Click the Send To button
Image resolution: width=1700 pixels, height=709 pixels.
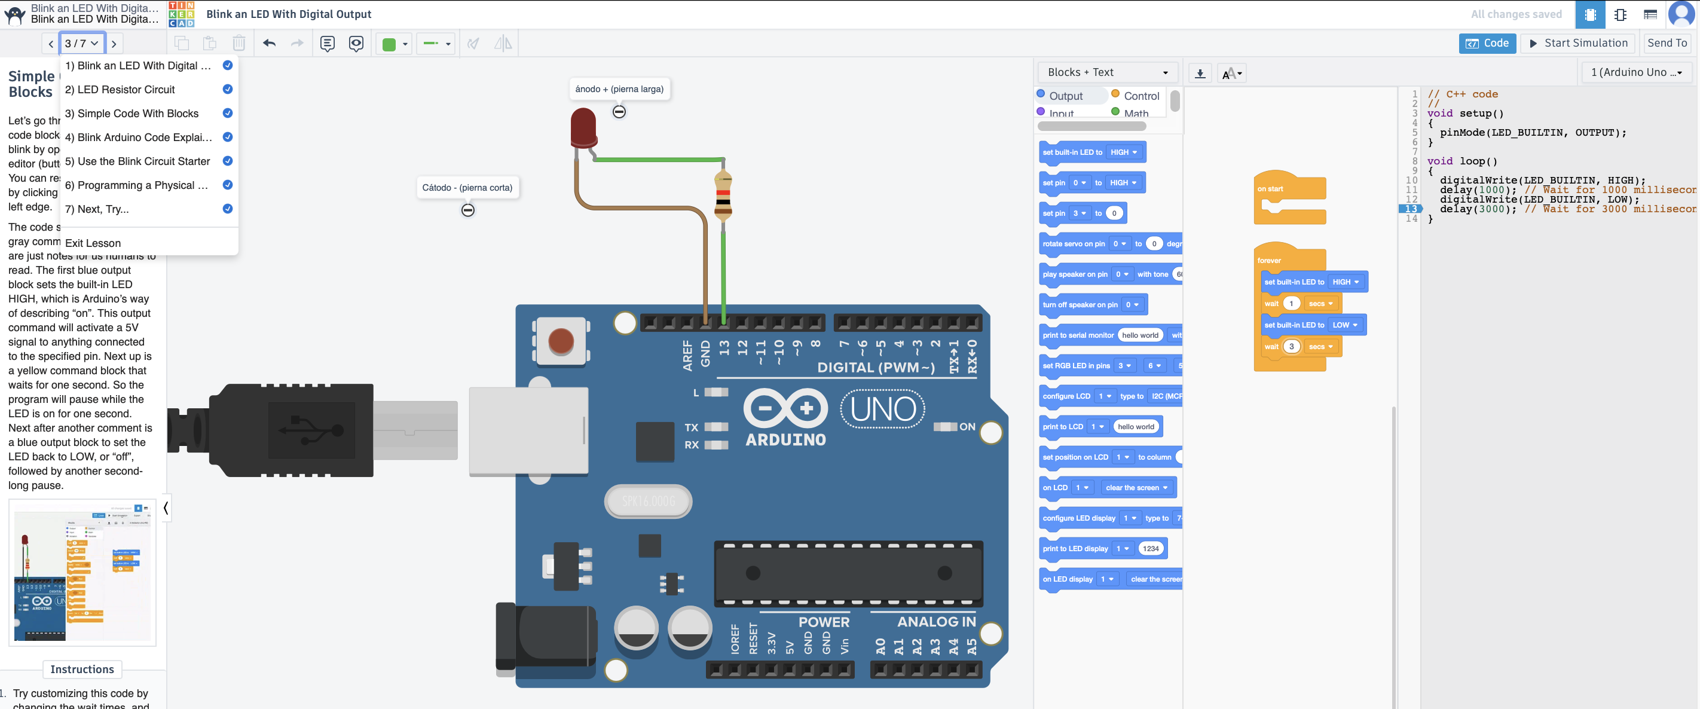(1667, 43)
